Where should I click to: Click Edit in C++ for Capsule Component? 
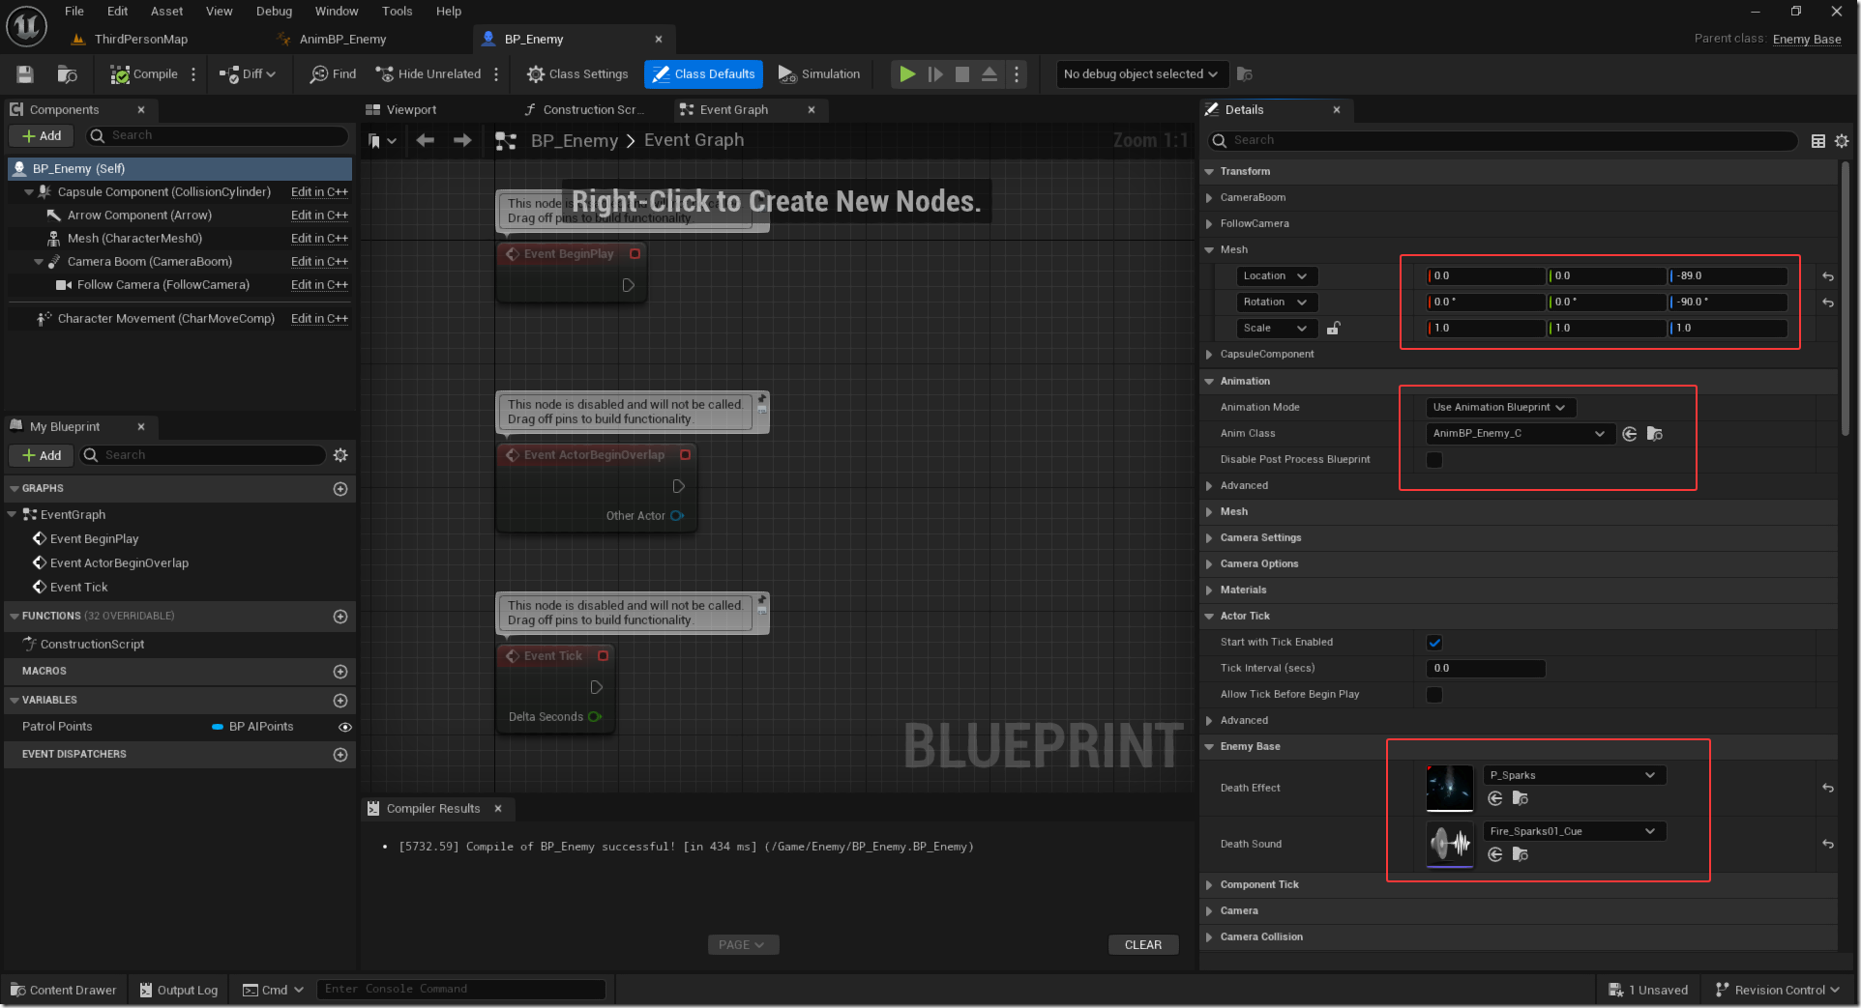tap(319, 192)
